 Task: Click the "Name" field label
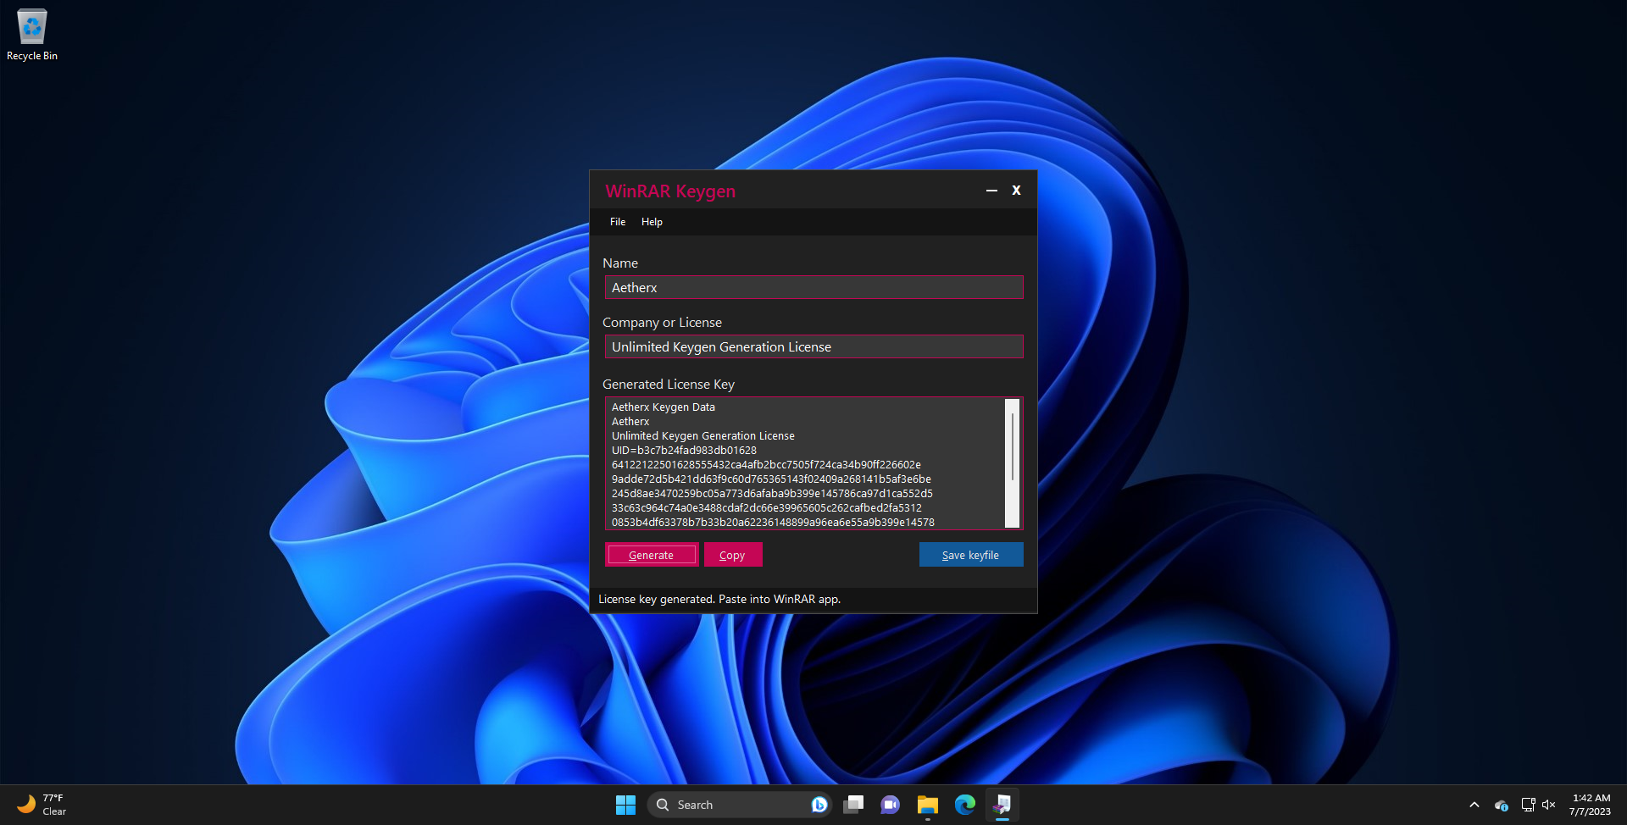[620, 263]
